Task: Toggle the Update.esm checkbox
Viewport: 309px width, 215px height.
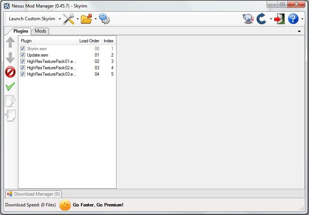Action: (23, 55)
